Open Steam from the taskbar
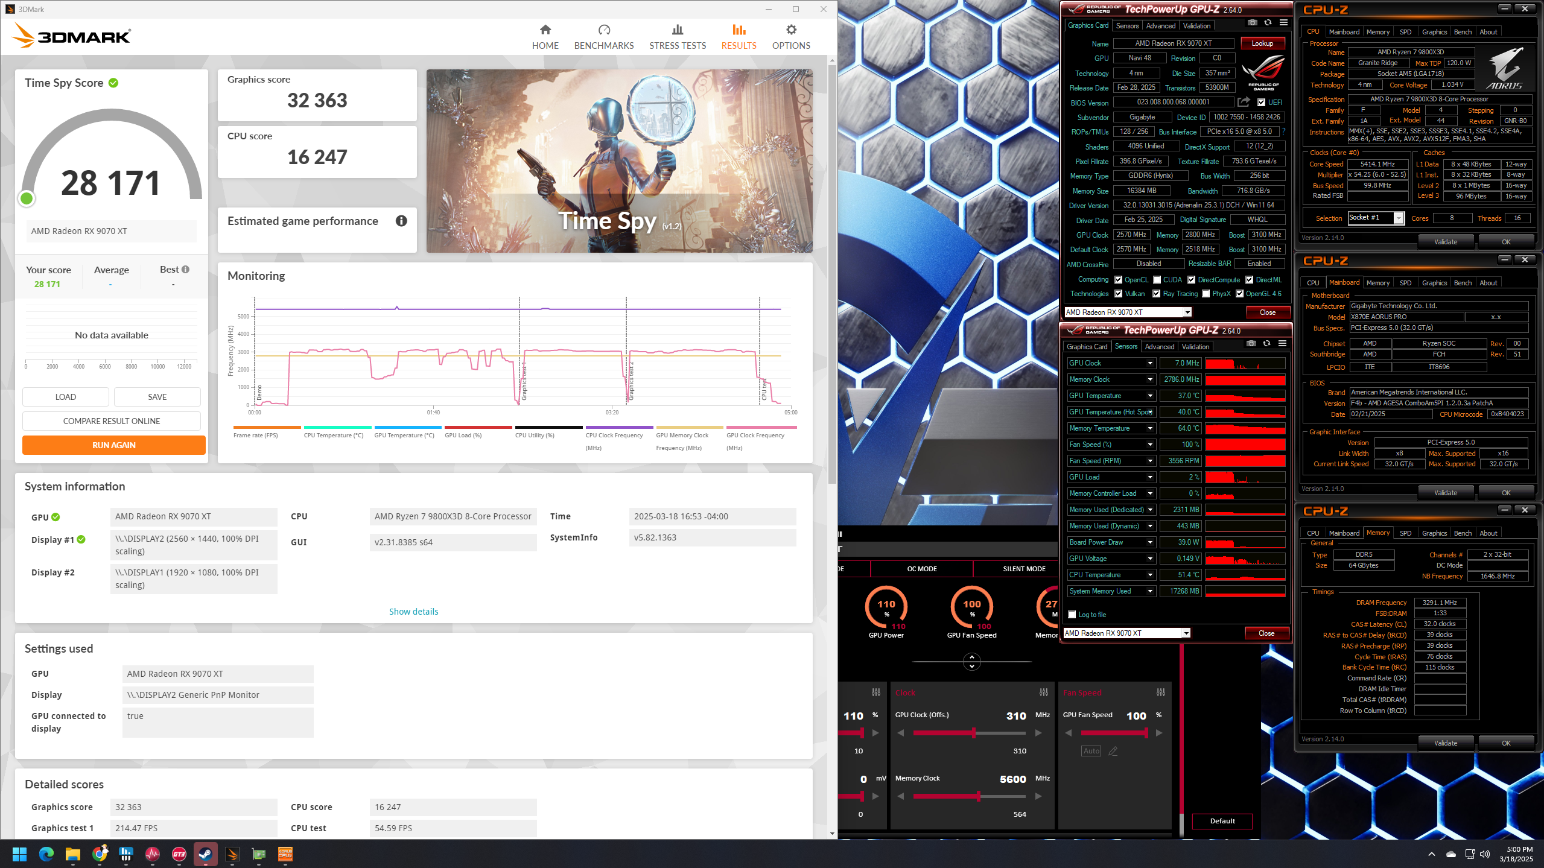1544x868 pixels. click(x=206, y=854)
